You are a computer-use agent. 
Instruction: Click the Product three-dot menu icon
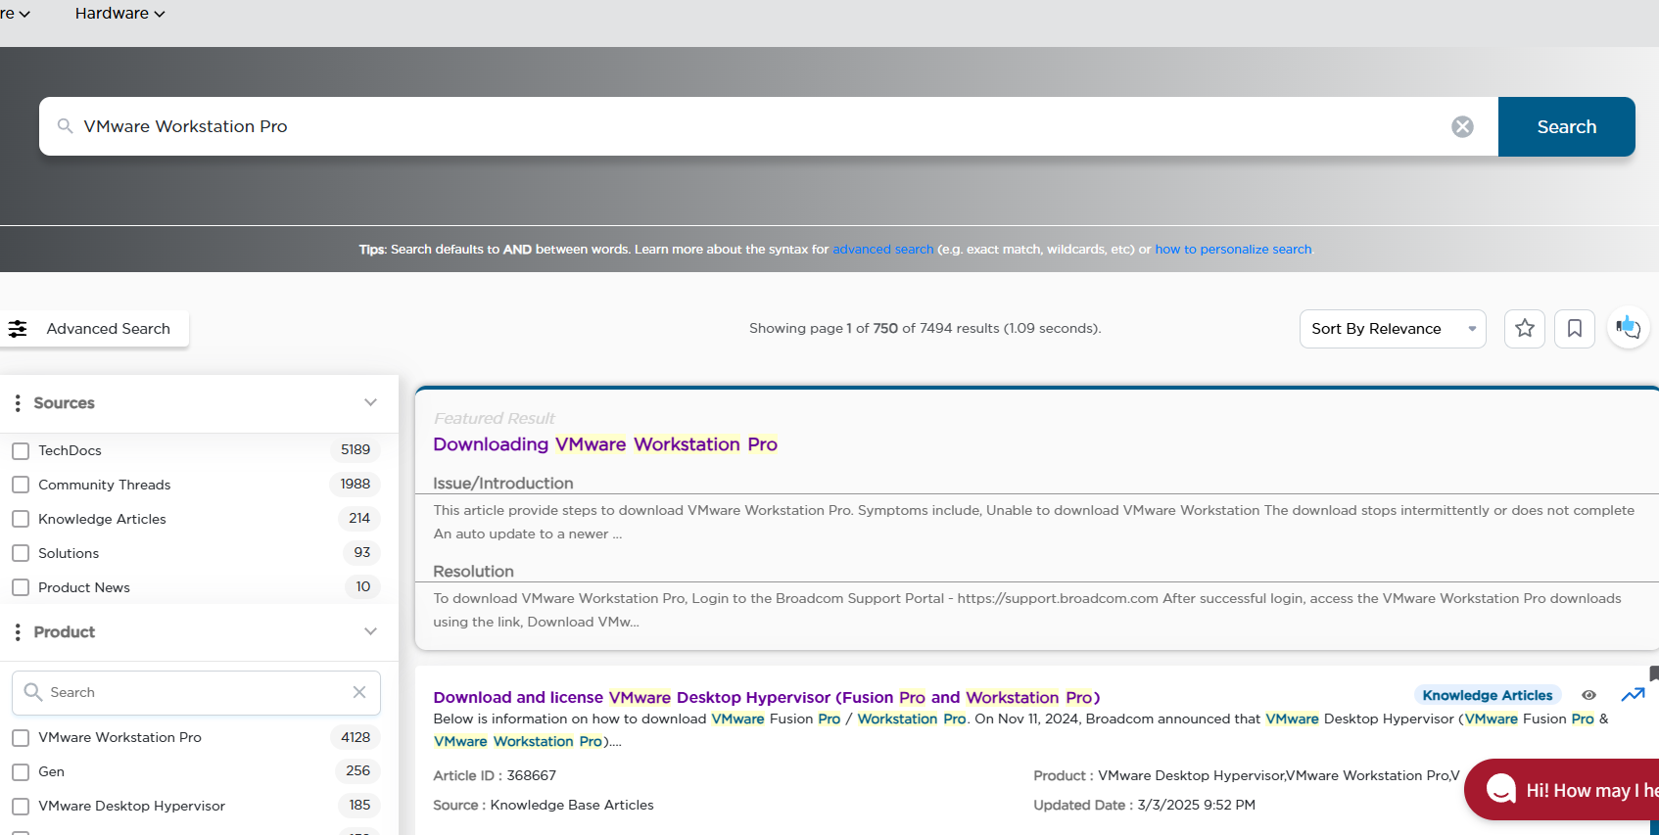tap(18, 632)
